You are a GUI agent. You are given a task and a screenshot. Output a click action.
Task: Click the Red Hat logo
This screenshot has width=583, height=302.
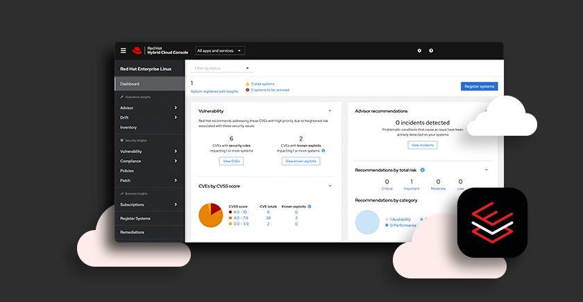[x=137, y=51]
